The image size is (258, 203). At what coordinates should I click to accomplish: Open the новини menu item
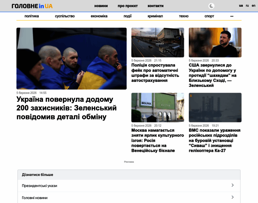tap(101, 6)
